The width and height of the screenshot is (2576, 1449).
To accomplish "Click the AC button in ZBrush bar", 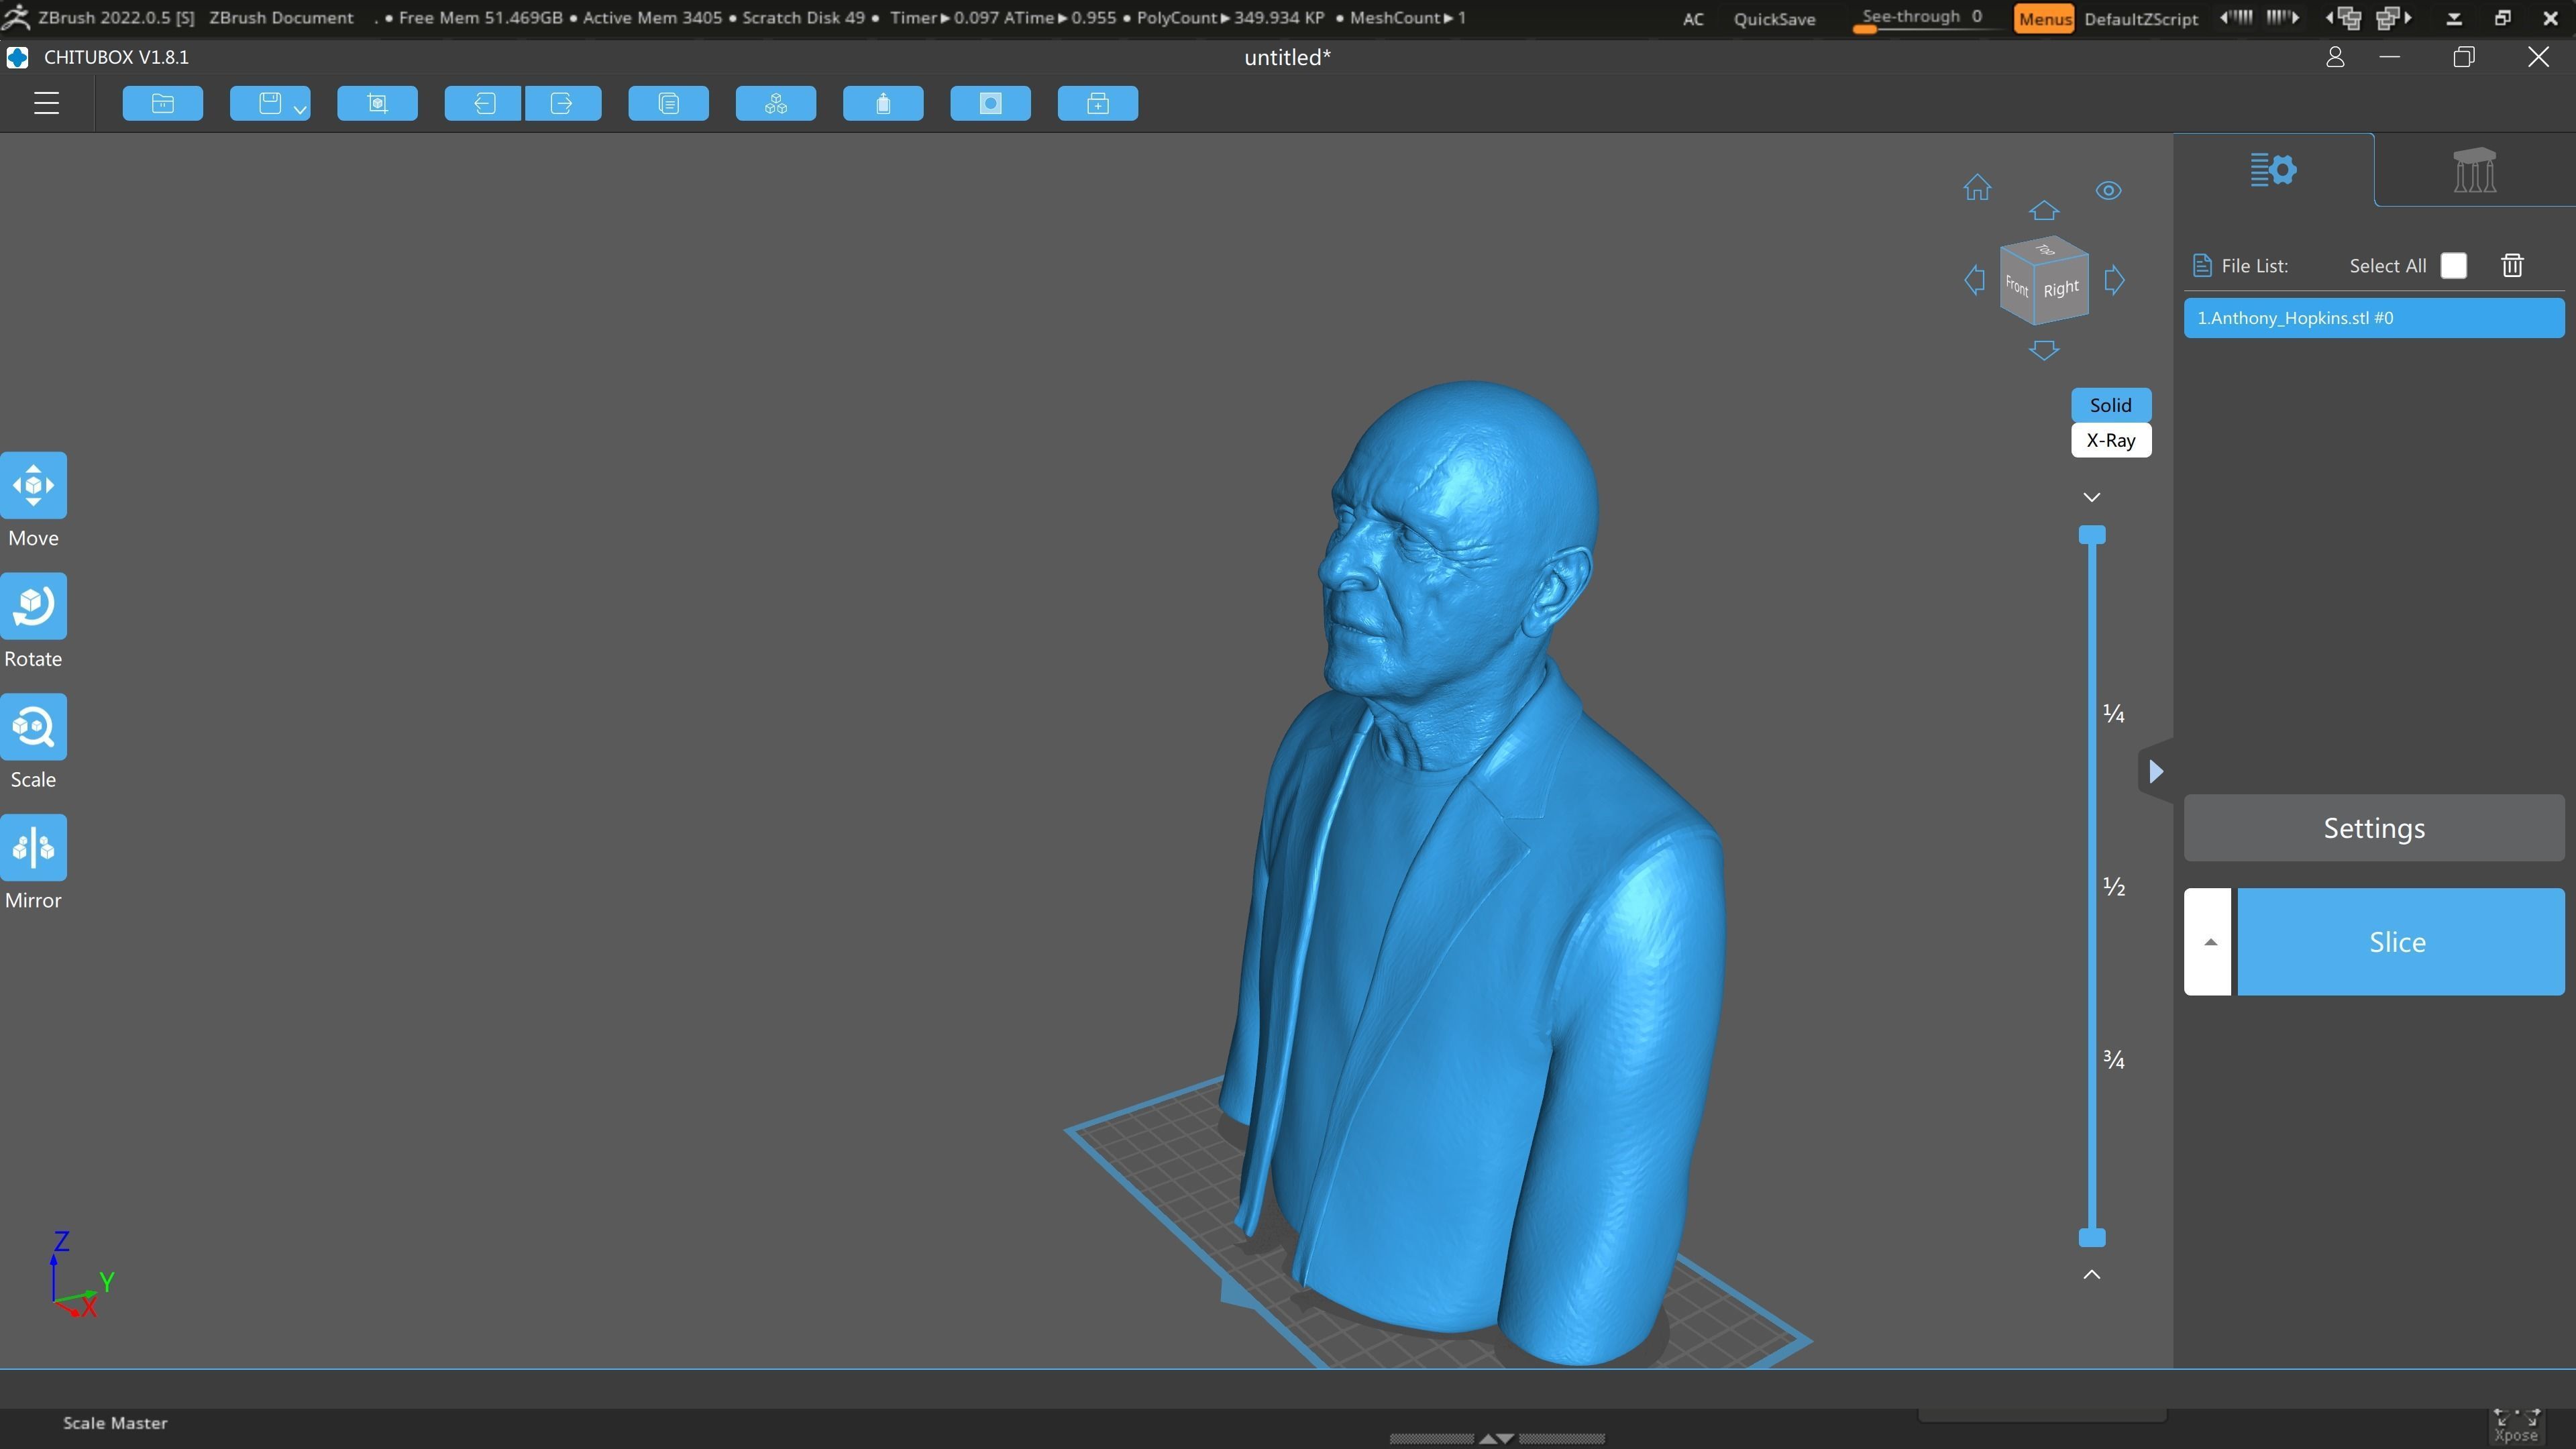I will [x=1693, y=18].
